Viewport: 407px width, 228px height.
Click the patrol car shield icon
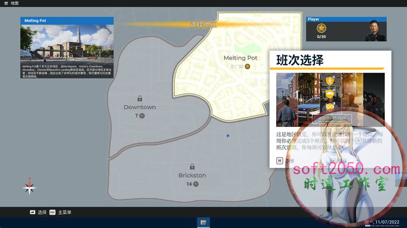coord(330,94)
